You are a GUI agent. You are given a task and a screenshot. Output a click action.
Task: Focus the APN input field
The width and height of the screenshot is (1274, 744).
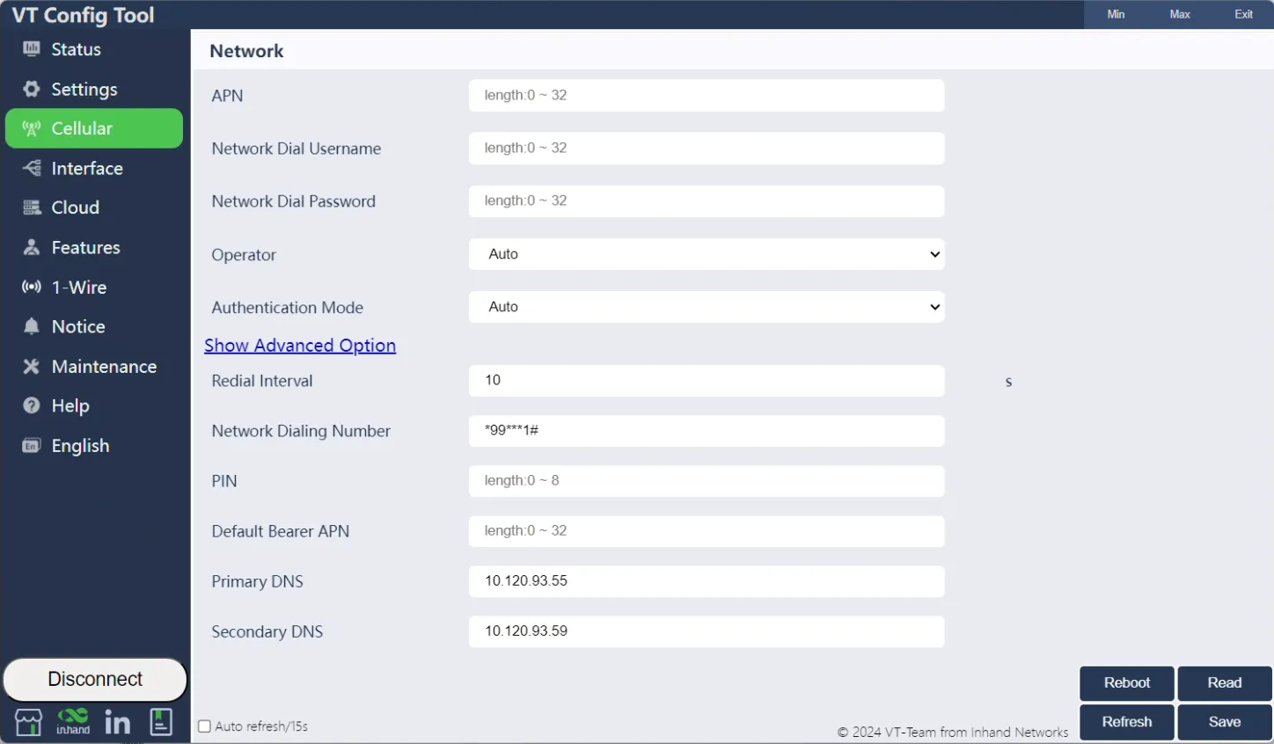tap(707, 96)
